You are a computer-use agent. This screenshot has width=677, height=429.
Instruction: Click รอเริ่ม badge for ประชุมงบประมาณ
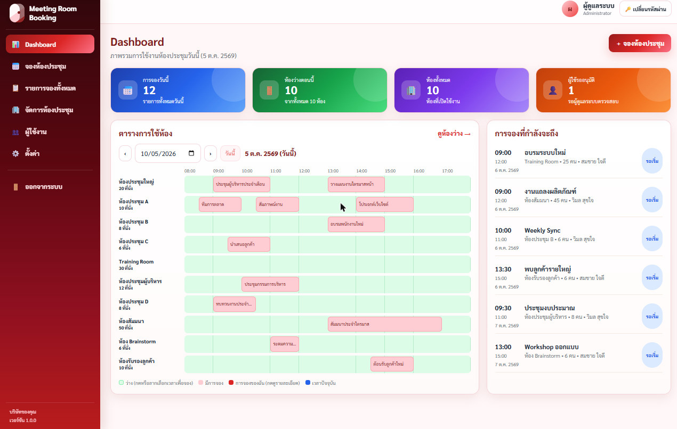click(x=652, y=316)
